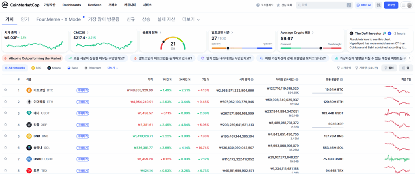Click the 열 columns button
This screenshot has height=174, width=415.
tap(406, 68)
